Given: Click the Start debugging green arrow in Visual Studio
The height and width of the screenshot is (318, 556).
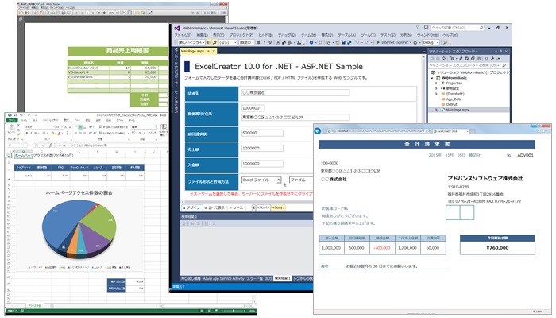Looking at the screenshot, I should pyautogui.click(x=378, y=42).
